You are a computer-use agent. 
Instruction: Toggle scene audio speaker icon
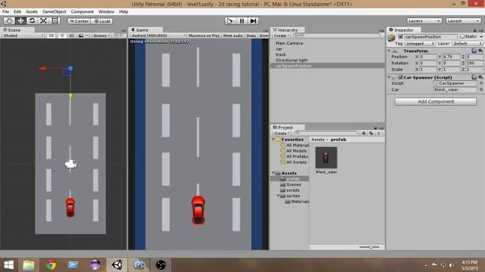coord(71,36)
